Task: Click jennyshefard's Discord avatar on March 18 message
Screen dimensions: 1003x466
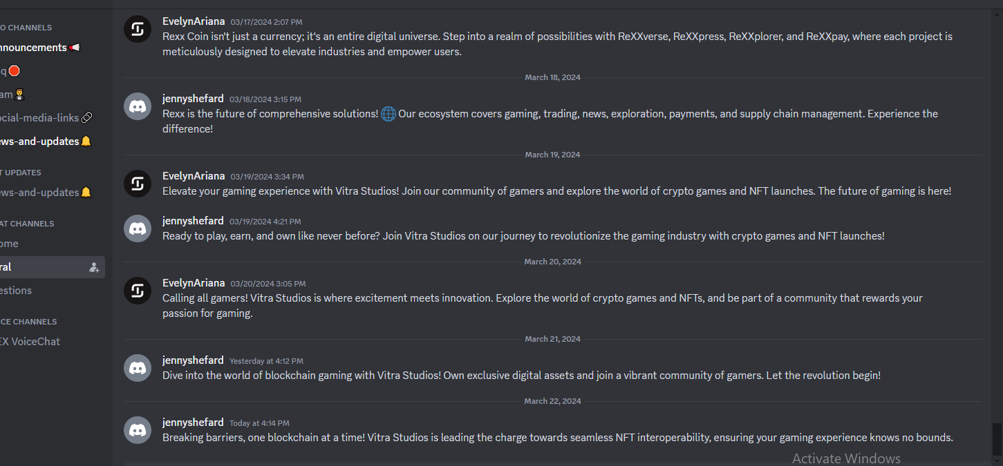Action: 138,106
